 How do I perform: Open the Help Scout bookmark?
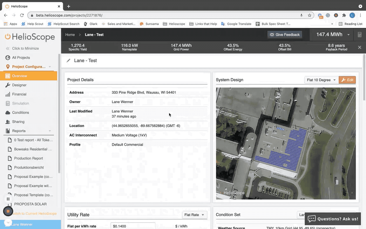32,24
